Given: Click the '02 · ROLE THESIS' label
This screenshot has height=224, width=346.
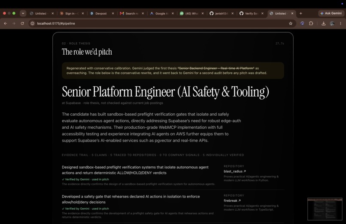Looking at the screenshot, I should (x=76, y=44).
